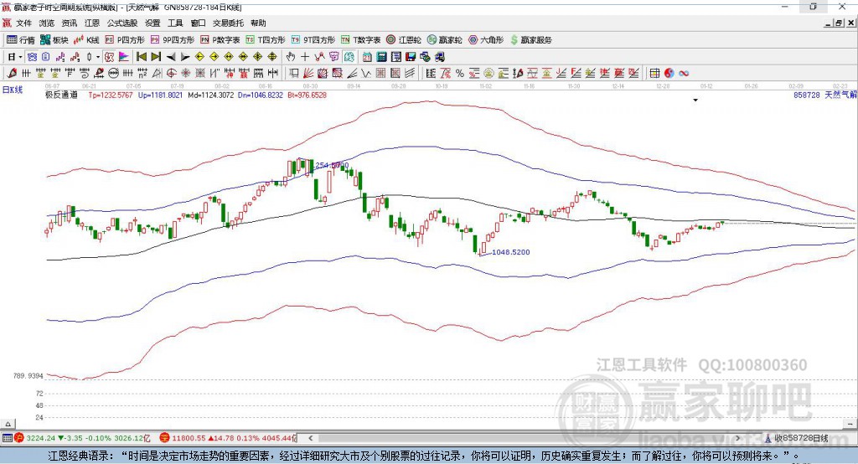This screenshot has width=858, height=464.
Task: Open the 板块 sector view
Action: click(x=54, y=40)
